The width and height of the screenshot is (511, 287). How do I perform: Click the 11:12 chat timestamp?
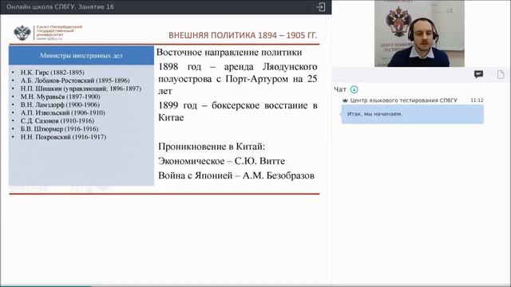point(477,100)
